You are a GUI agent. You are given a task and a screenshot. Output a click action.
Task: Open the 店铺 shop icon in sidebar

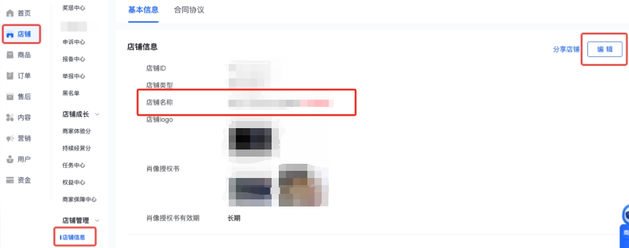[10, 34]
